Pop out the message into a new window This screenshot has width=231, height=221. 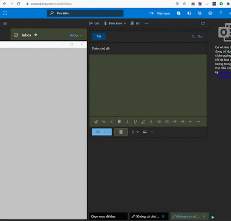click(x=203, y=23)
